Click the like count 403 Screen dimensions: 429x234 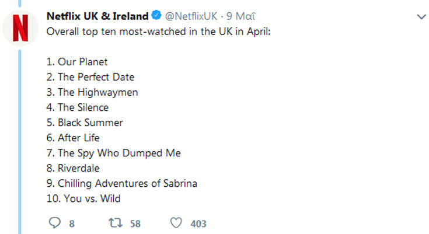198,223
